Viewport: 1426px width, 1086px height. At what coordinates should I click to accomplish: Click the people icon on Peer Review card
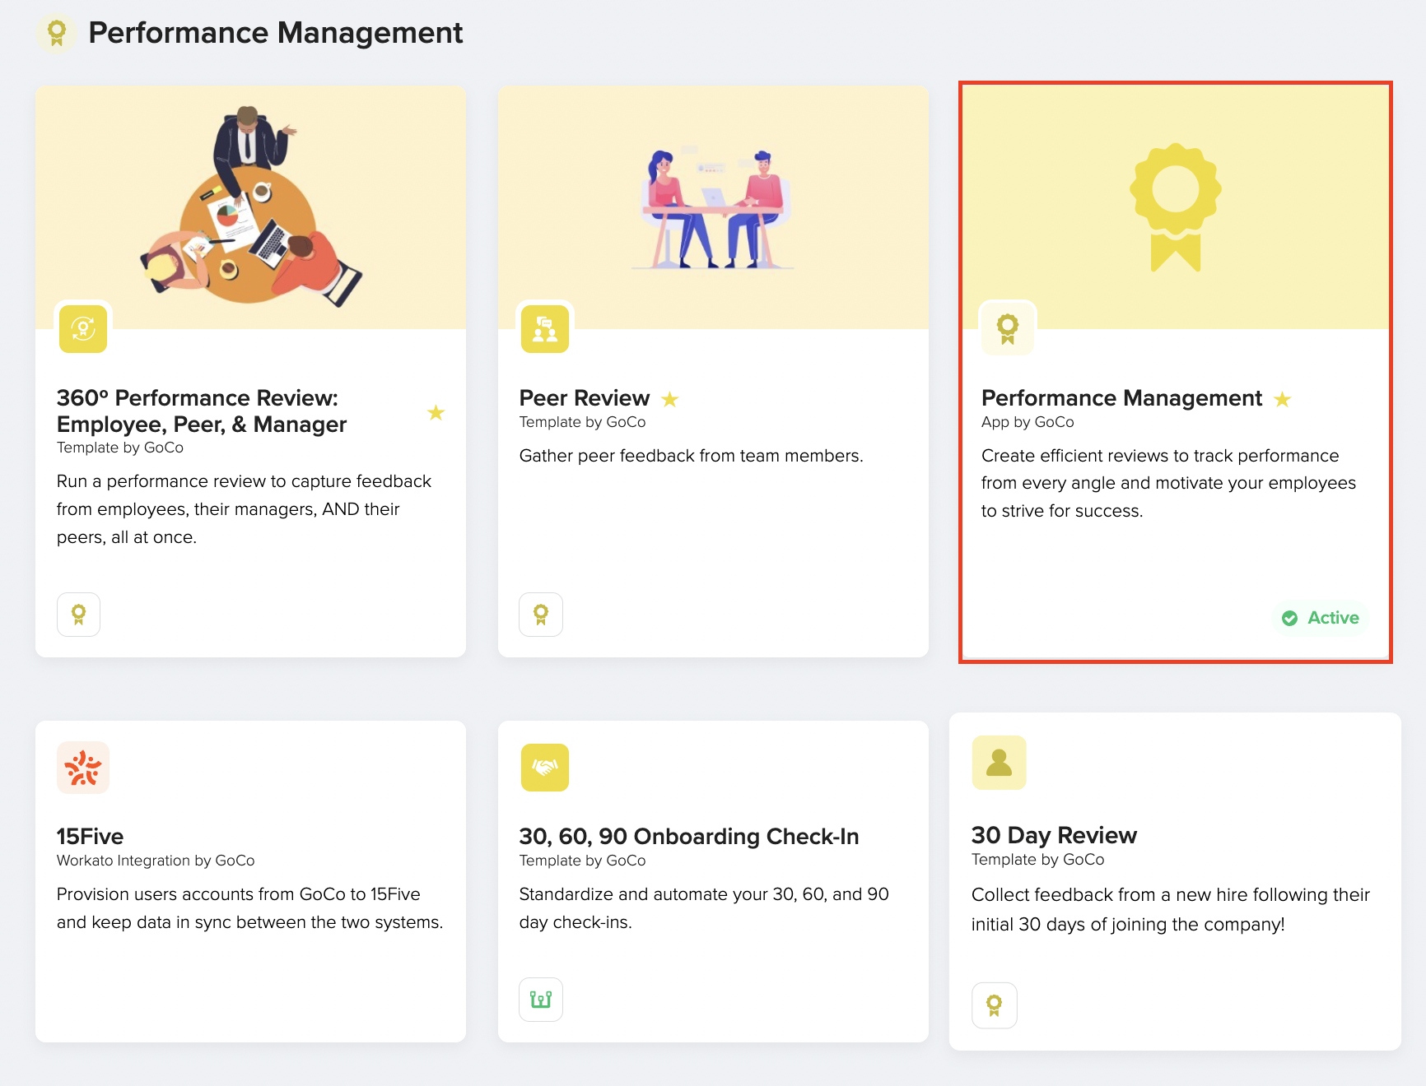(x=544, y=328)
